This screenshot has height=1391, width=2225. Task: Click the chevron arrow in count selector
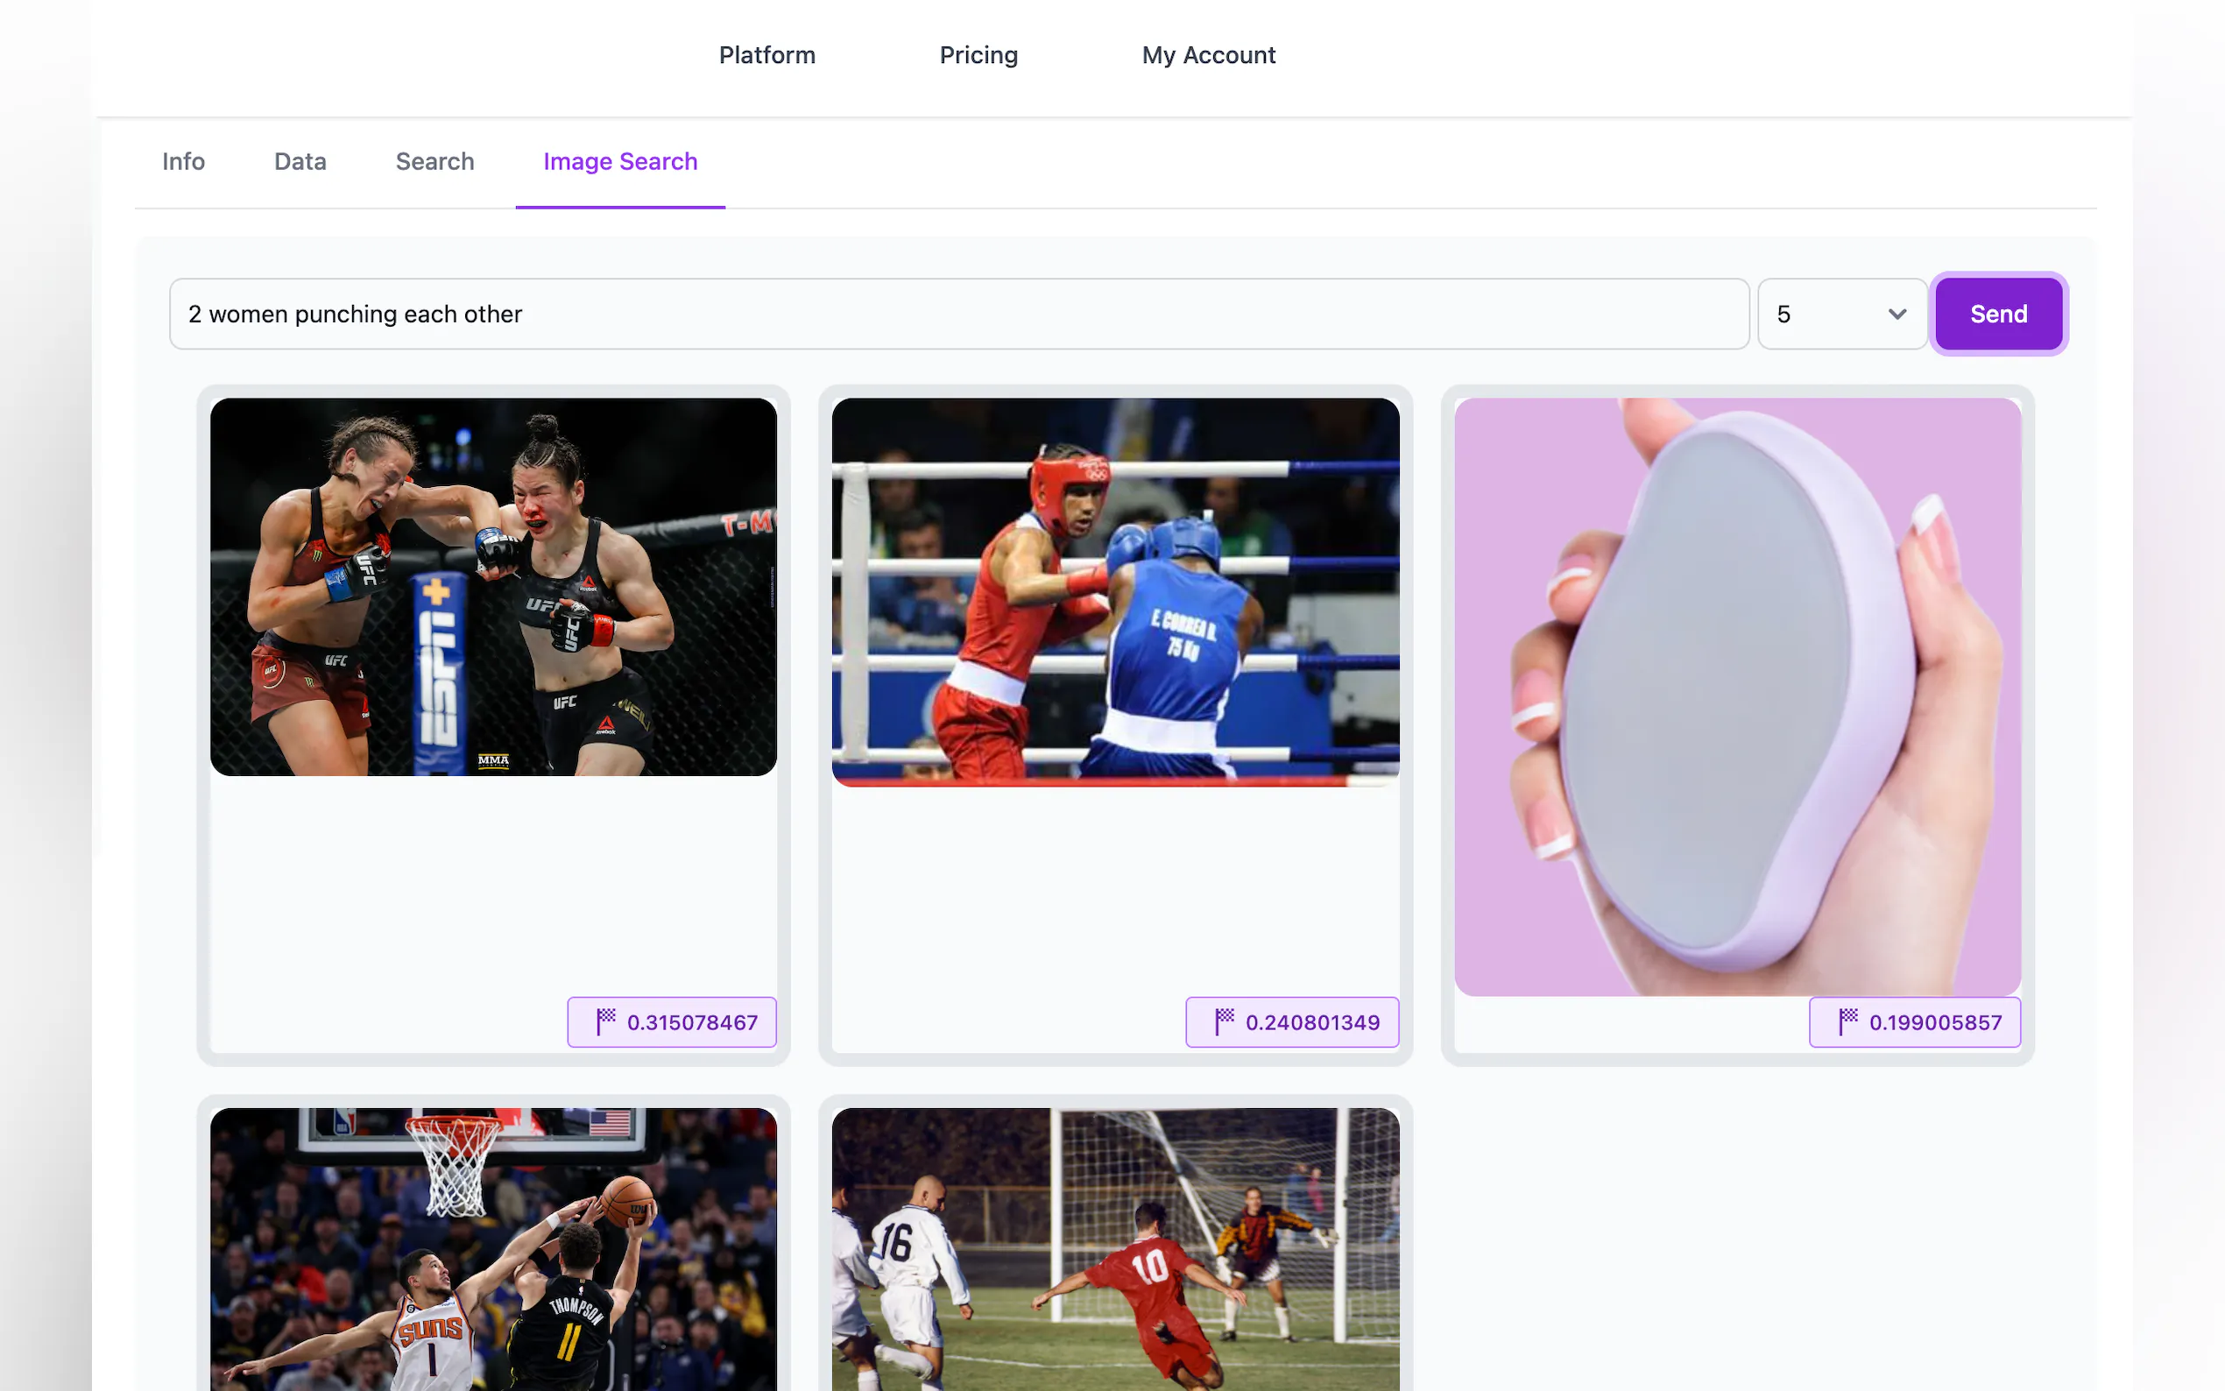1897,314
